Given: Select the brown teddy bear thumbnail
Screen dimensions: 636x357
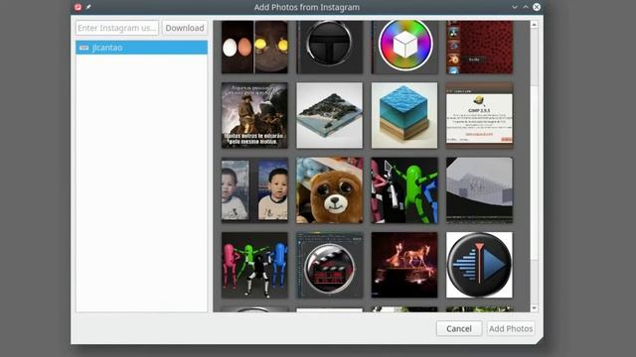Looking at the screenshot, I should point(330,190).
